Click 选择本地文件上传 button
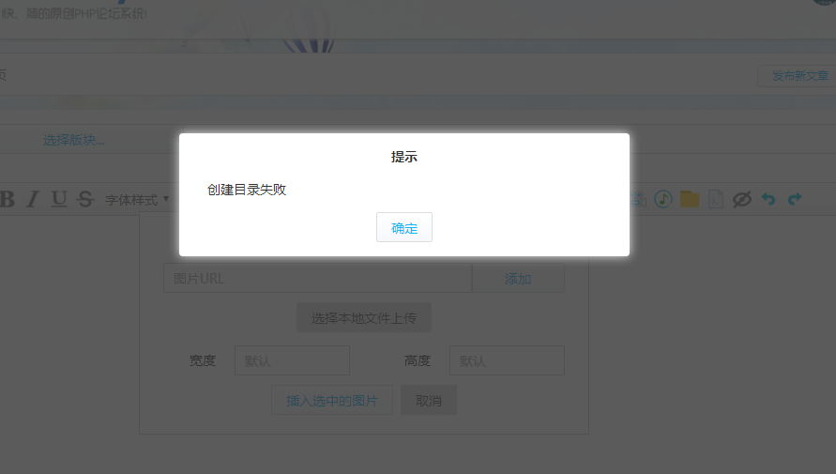Image resolution: width=836 pixels, height=474 pixels. (364, 318)
